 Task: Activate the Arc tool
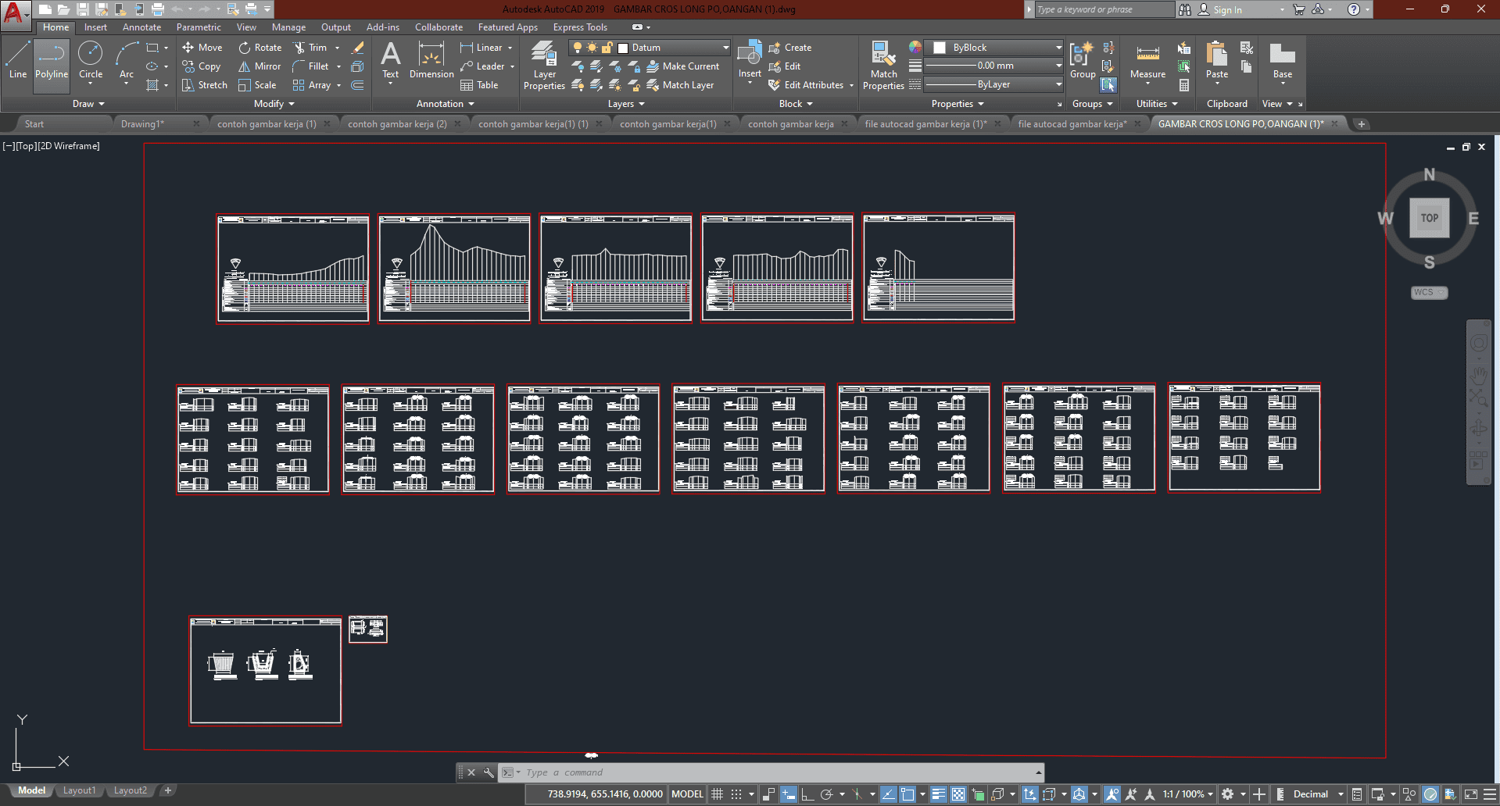click(x=127, y=61)
